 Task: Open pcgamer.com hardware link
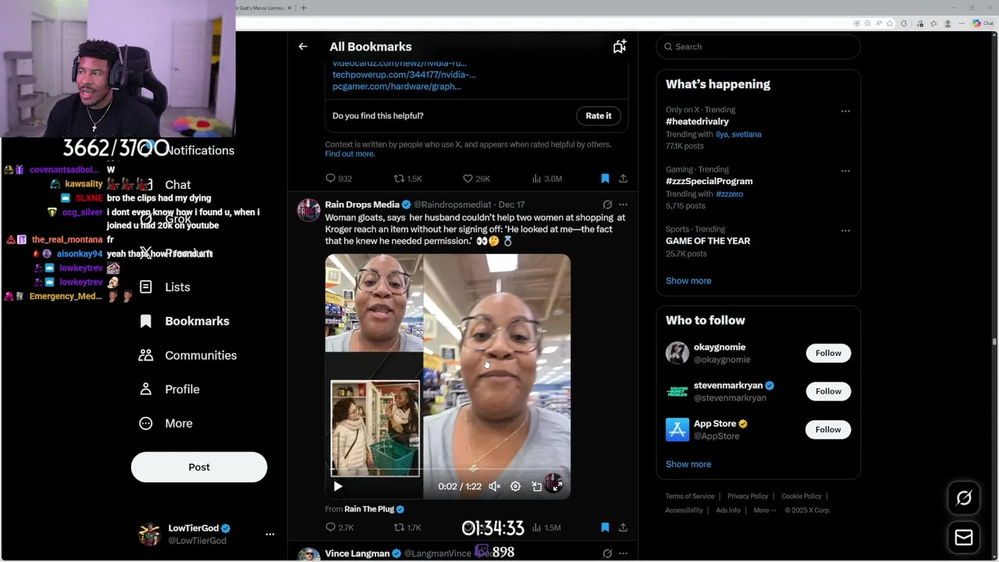(x=396, y=87)
